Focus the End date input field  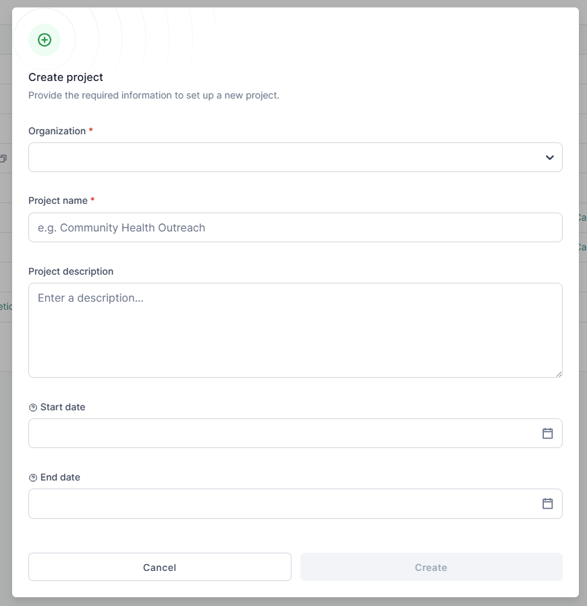283,503
